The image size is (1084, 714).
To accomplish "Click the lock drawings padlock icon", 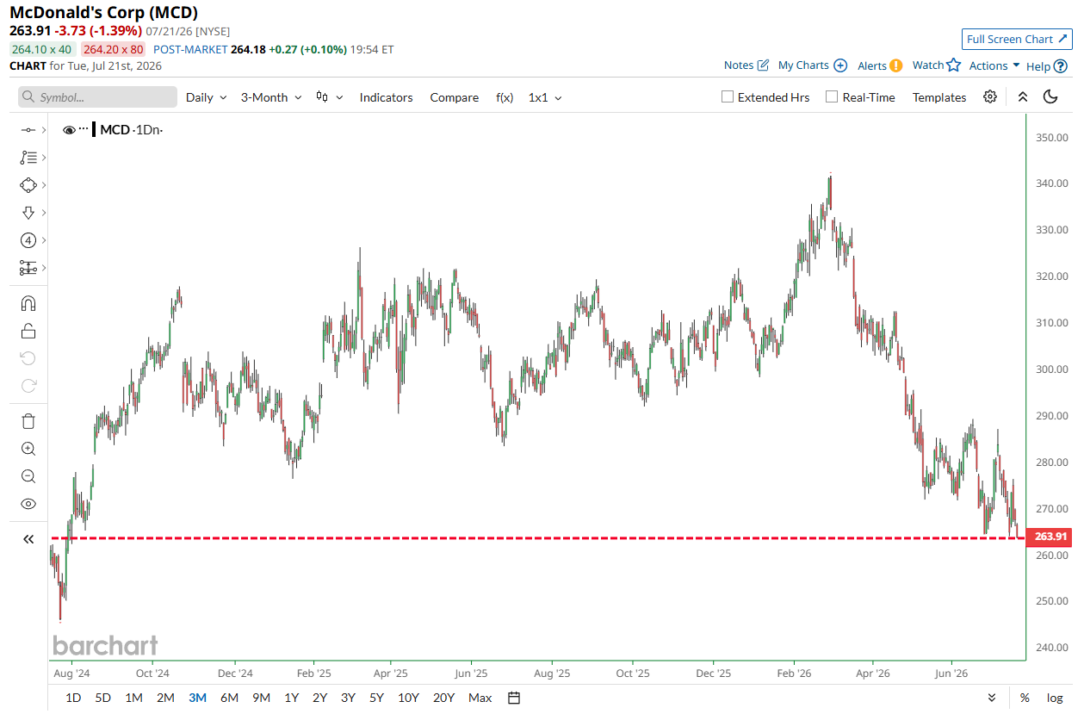I will click(x=28, y=331).
